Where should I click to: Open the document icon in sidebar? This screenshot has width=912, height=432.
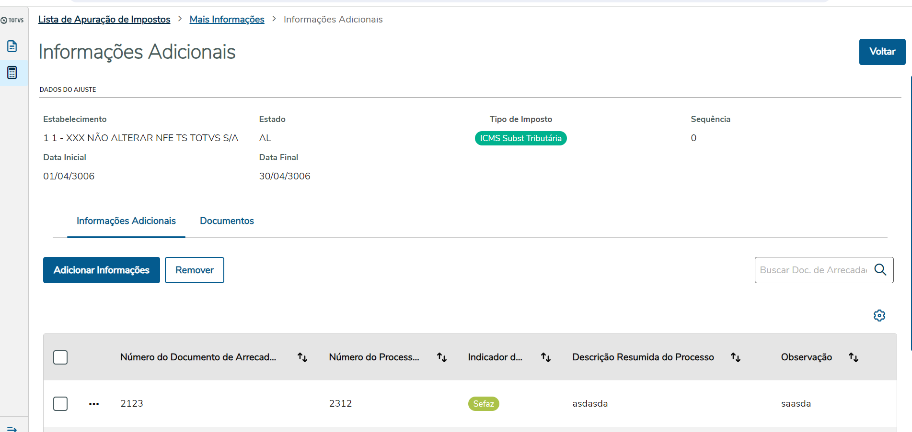coord(12,46)
